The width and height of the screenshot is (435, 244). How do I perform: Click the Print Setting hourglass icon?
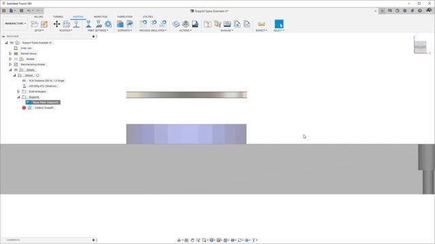point(88,24)
